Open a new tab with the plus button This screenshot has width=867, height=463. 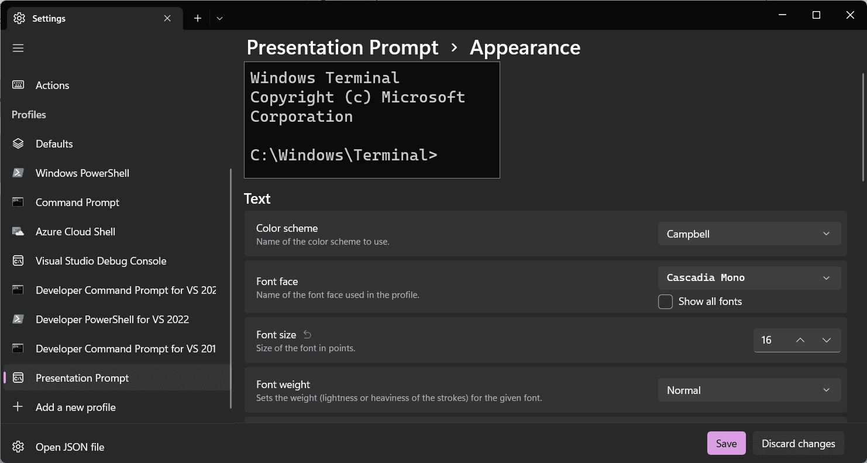pos(198,18)
